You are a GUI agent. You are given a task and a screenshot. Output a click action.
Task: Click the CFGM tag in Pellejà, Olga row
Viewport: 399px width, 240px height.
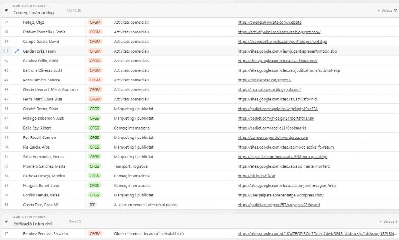point(95,23)
